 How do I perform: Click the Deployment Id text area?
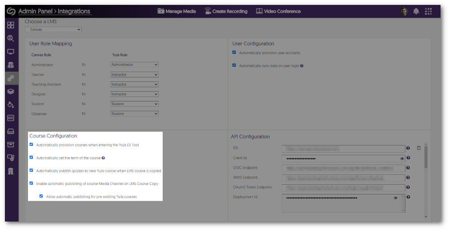point(343,203)
